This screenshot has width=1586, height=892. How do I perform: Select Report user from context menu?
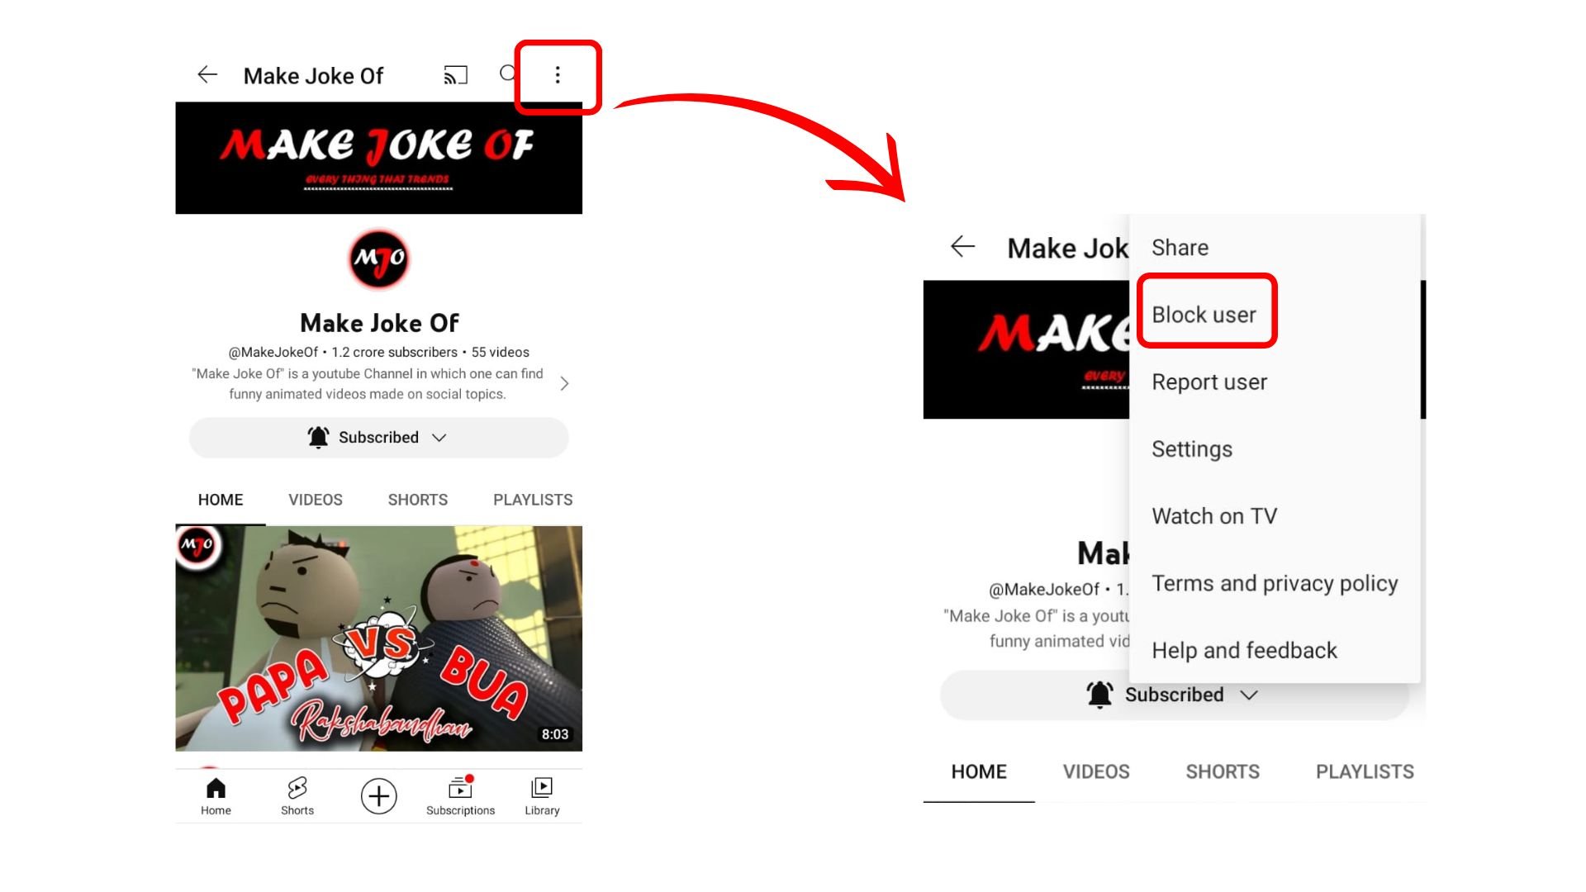pos(1209,382)
